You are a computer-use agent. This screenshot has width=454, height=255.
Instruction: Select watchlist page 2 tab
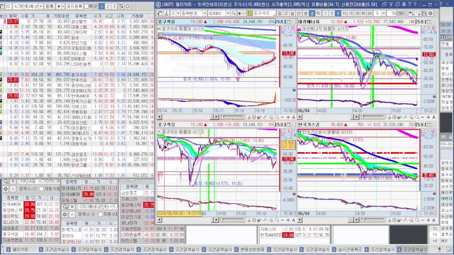(x=108, y=6)
